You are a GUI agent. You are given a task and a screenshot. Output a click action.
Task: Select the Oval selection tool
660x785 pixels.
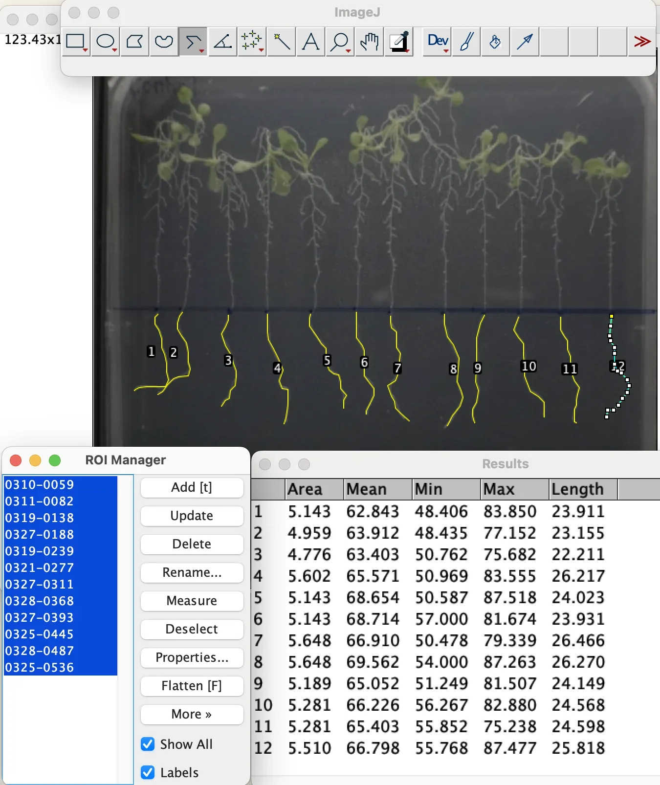106,42
